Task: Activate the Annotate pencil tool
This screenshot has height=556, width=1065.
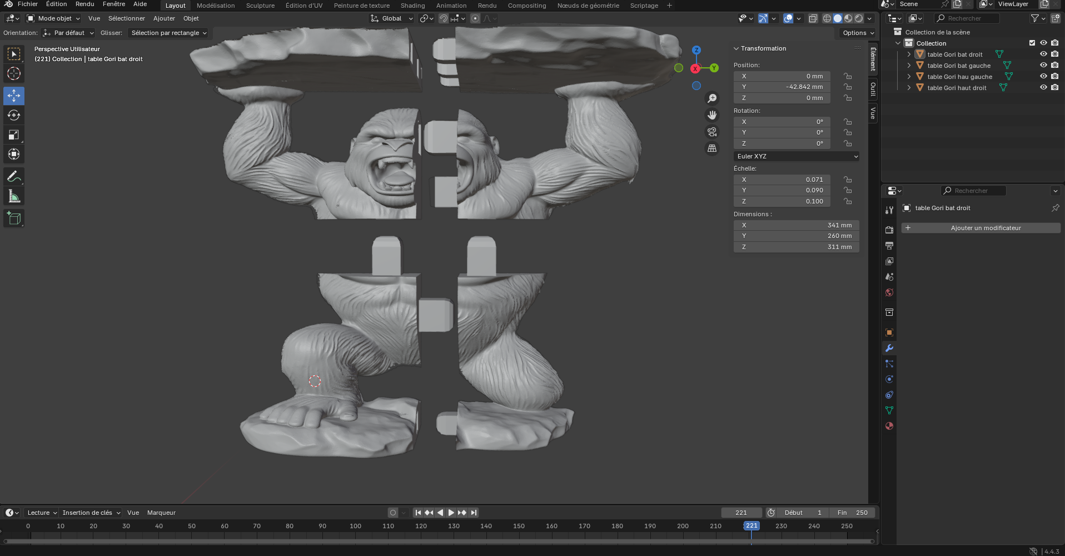Action: click(x=14, y=177)
